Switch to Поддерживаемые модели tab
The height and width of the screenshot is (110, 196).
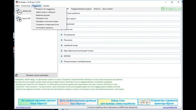[x=81, y=9]
